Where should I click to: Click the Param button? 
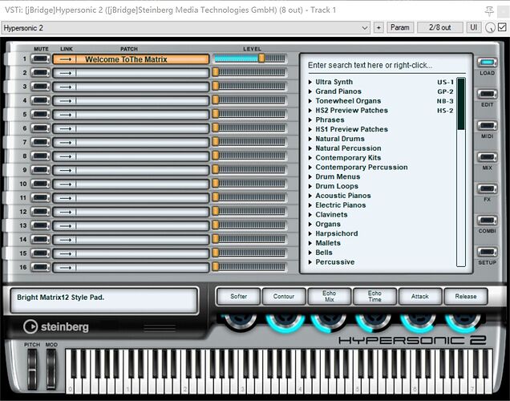pyautogui.click(x=400, y=27)
